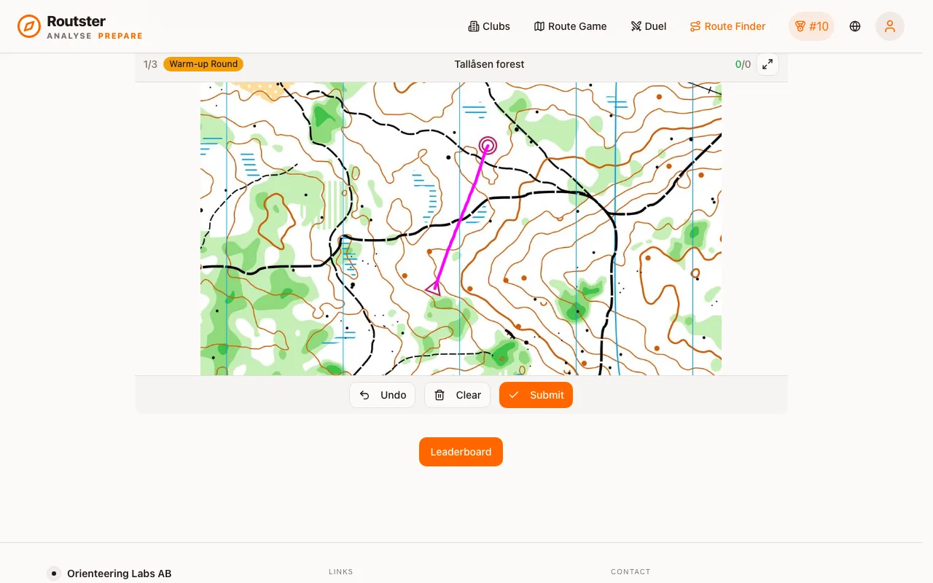
Task: Open the #10 ranking badge
Action: click(811, 26)
